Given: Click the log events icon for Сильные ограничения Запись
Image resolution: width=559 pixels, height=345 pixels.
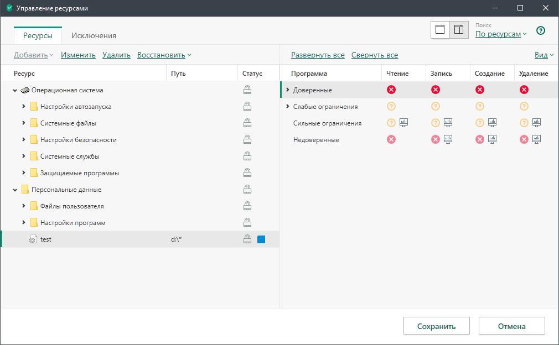Looking at the screenshot, I should point(448,123).
